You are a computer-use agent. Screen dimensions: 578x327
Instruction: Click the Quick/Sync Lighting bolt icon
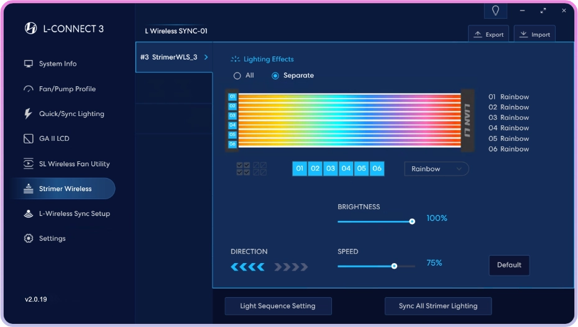(x=28, y=114)
